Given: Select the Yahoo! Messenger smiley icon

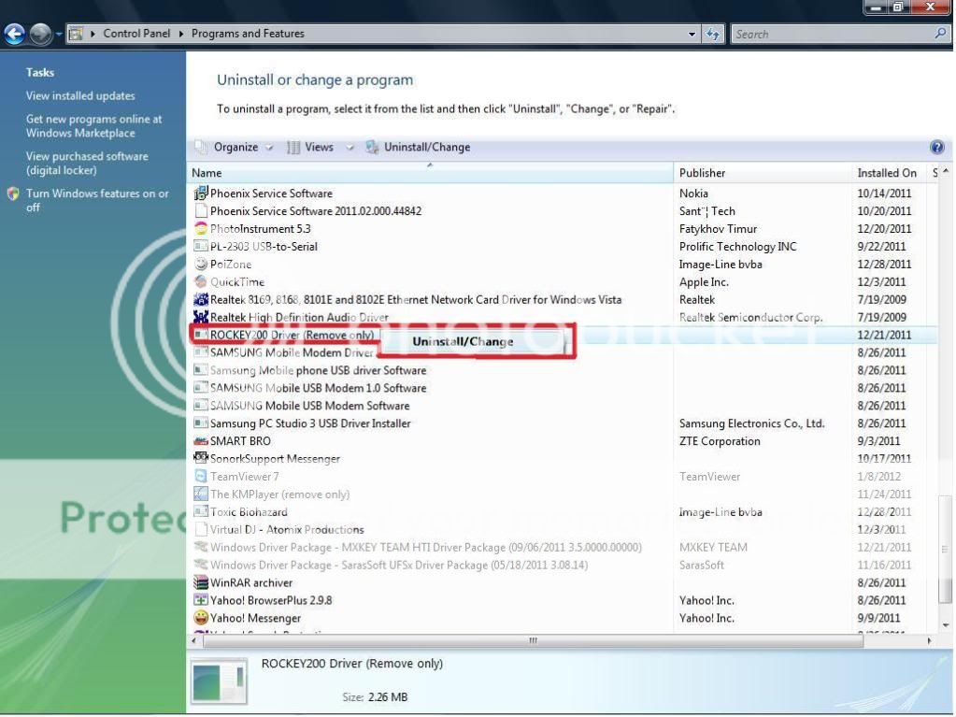Looking at the screenshot, I should 201,618.
